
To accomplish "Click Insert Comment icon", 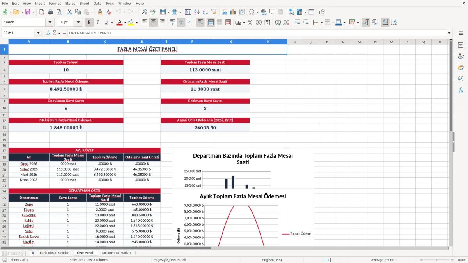I will (272, 12).
